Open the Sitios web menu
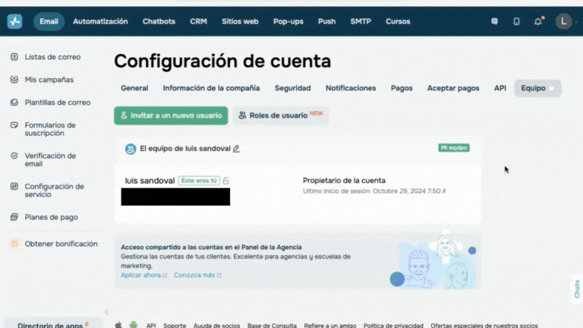Screen dimensions: 583x328 click(240, 21)
